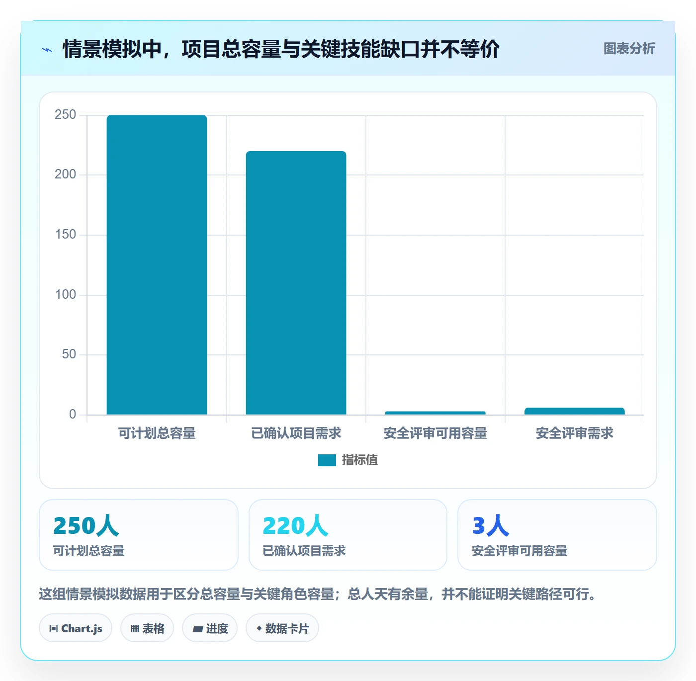Click the 可计划总容量 x-axis label
The image size is (696, 681).
pos(157,433)
